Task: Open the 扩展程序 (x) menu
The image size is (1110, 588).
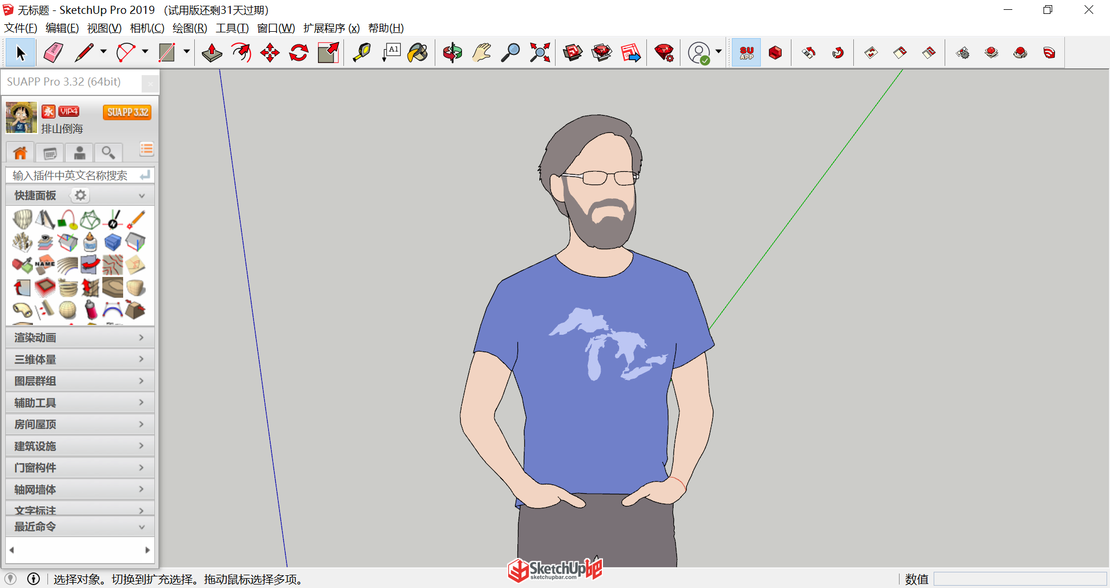Action: [331, 28]
